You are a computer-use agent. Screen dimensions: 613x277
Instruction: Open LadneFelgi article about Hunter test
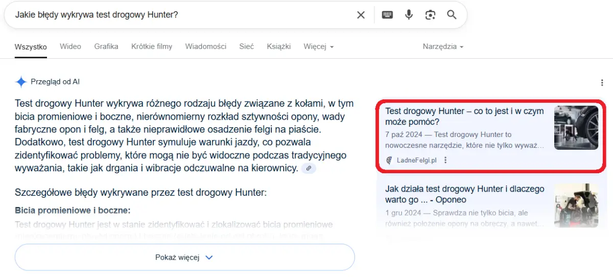(x=464, y=117)
